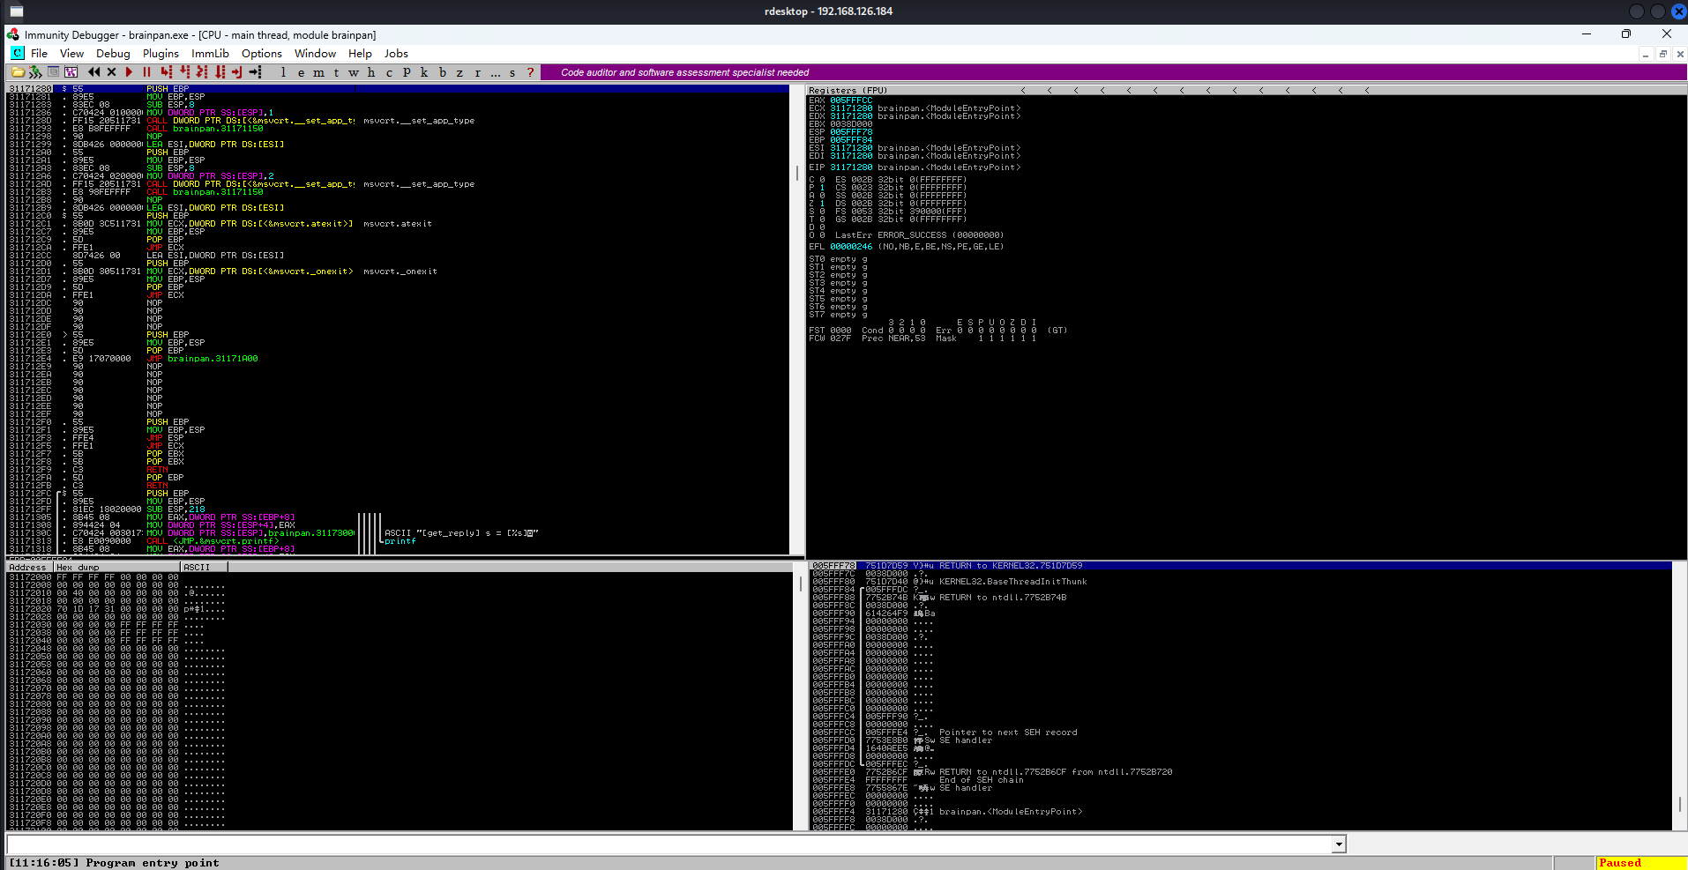This screenshot has height=870, width=1688.
Task: Show hardware breakpoints with 'z' button
Action: point(459,72)
